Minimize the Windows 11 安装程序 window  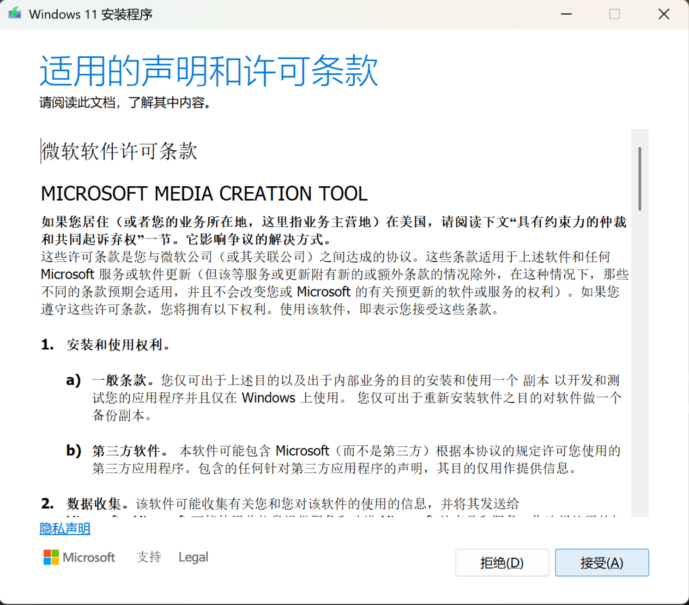(566, 14)
